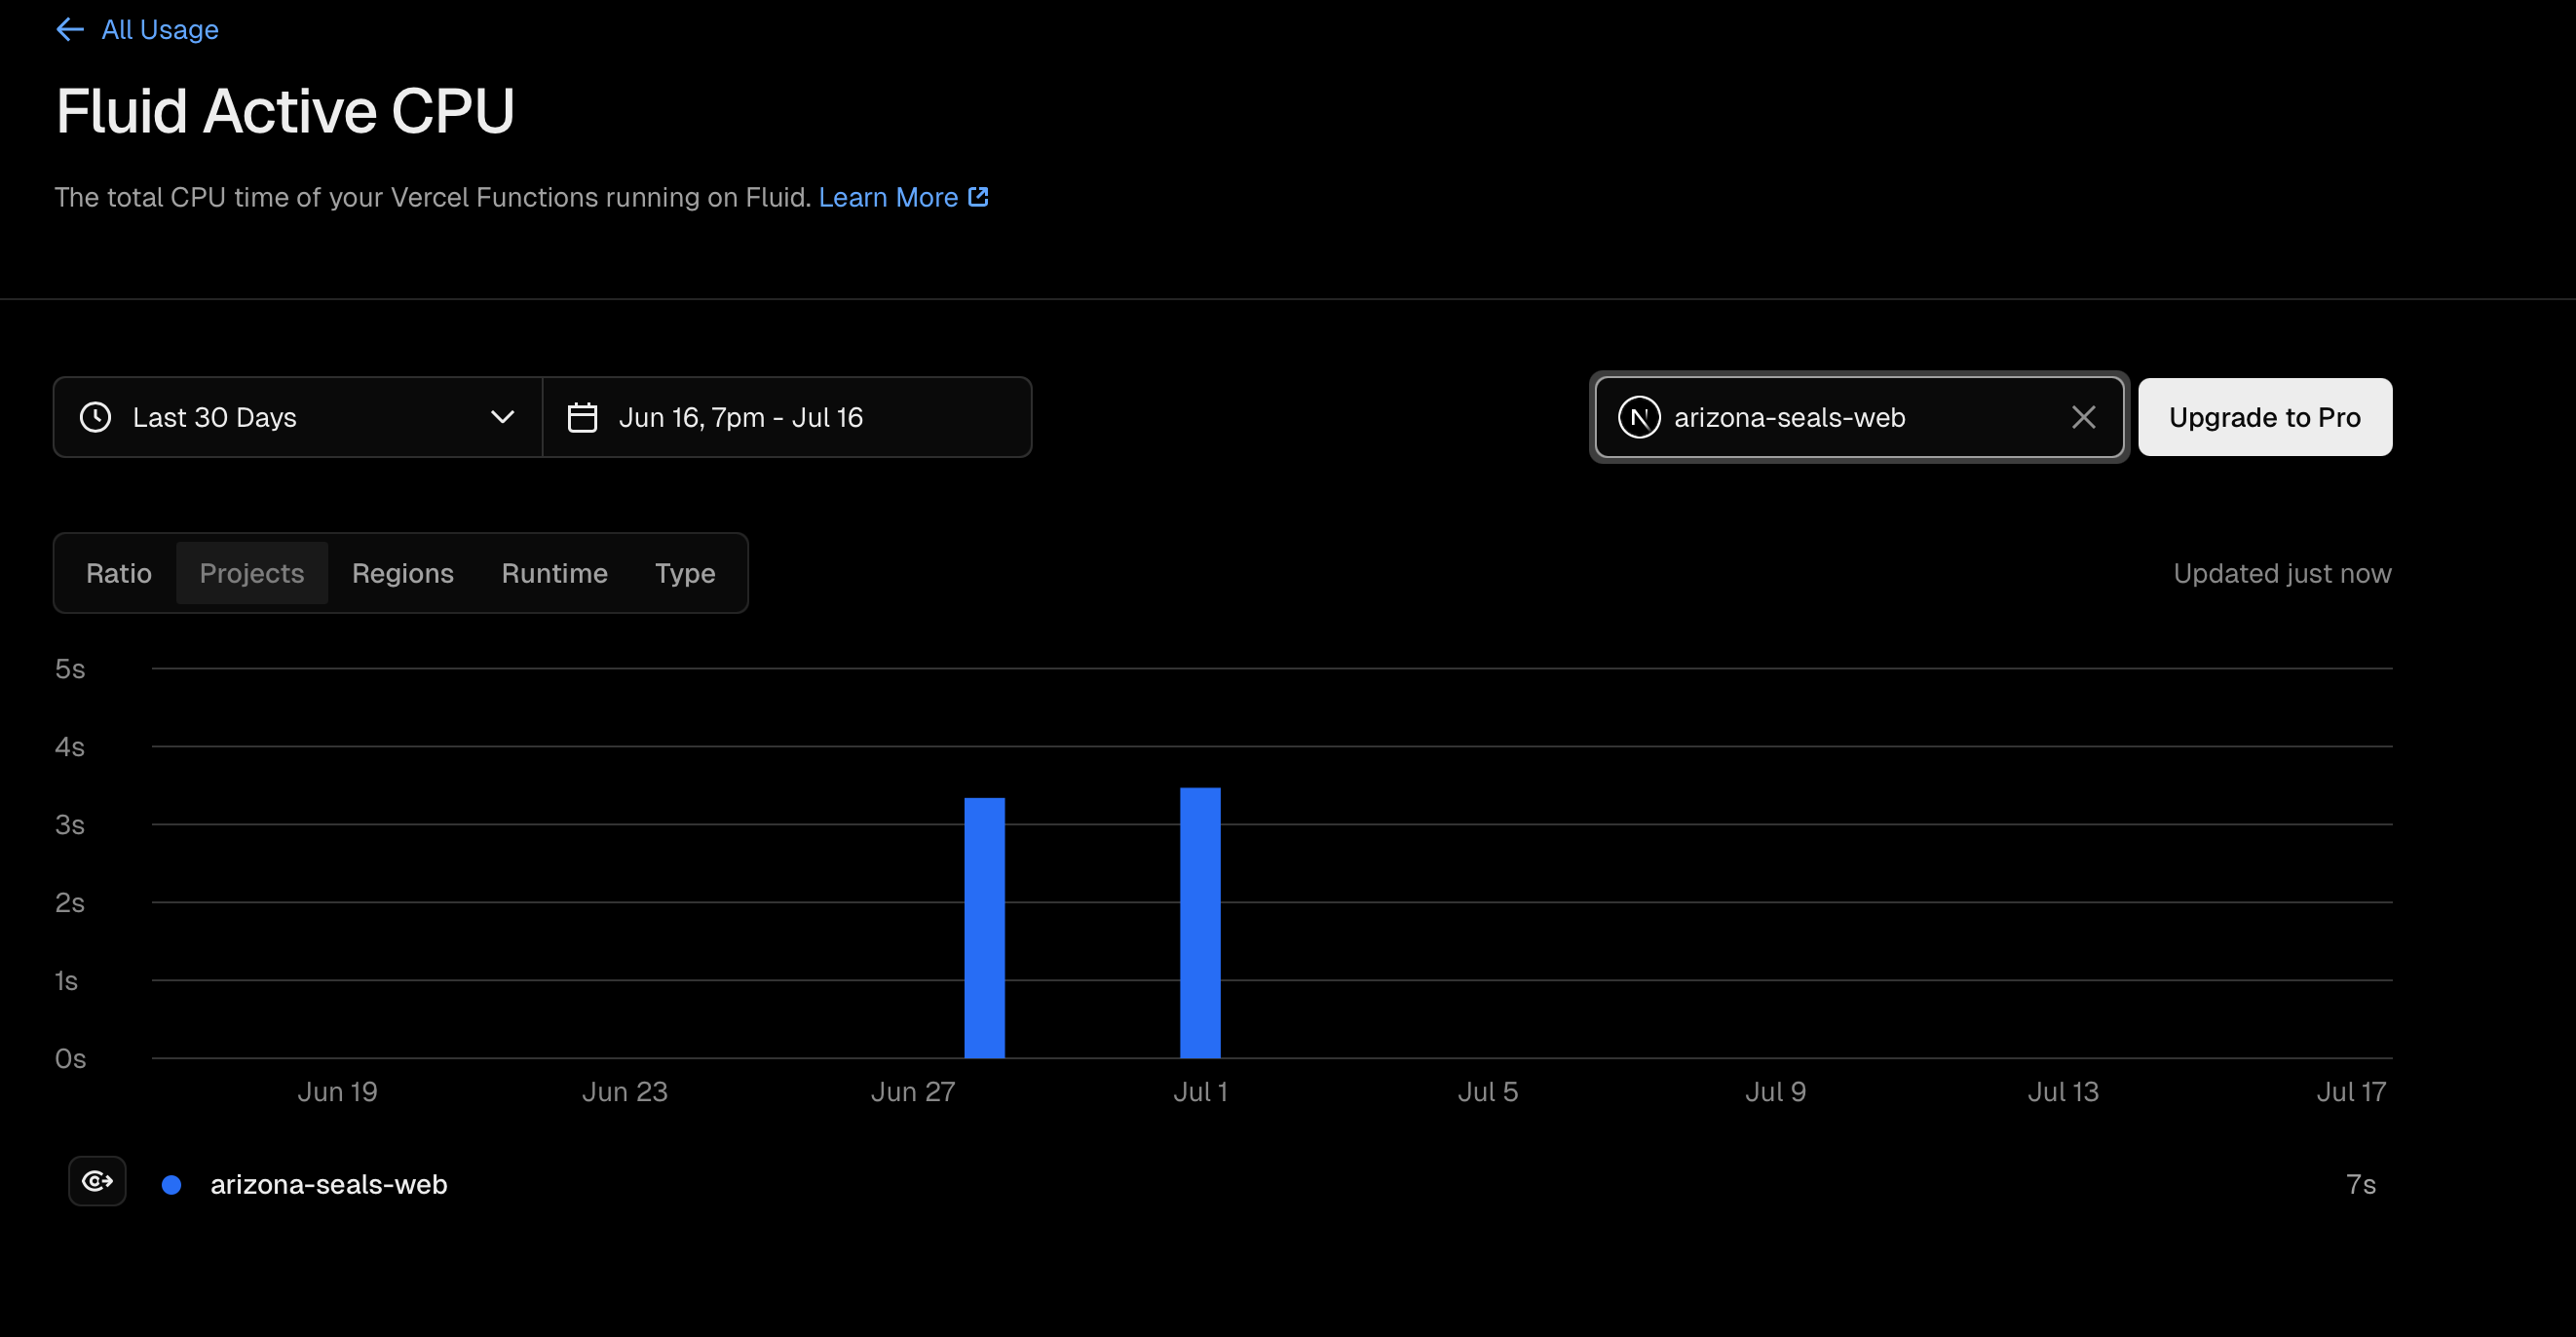Click the clock icon in the time range selector
Screen dimensions: 2576x1337
96,417
